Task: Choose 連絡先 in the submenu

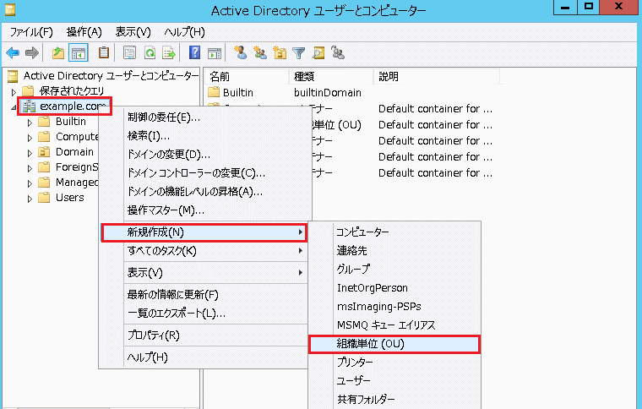Action: 394,251
